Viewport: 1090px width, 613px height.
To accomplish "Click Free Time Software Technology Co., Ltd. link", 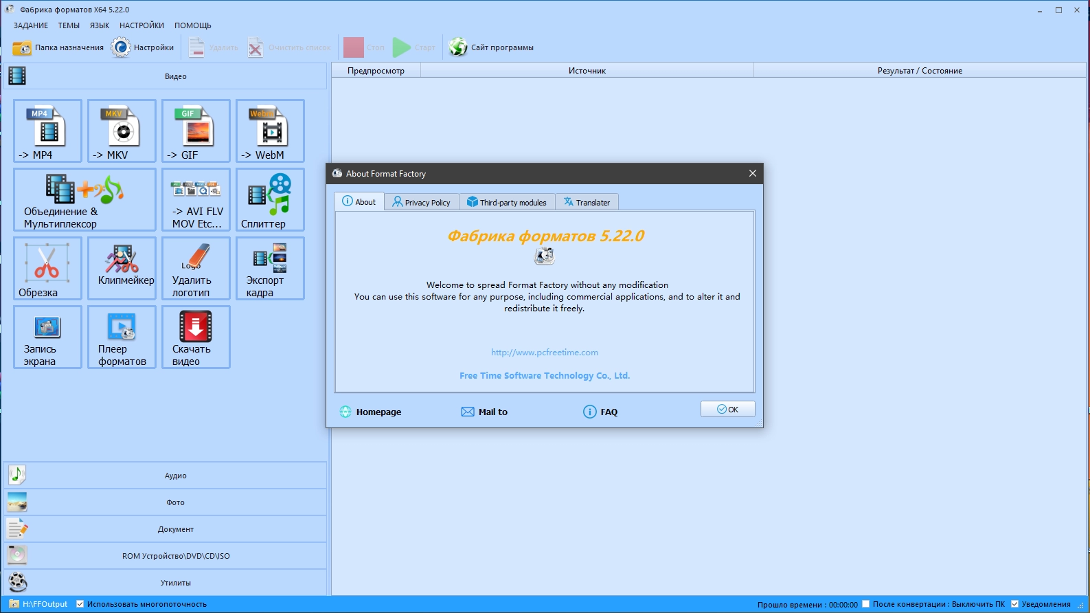I will (545, 375).
